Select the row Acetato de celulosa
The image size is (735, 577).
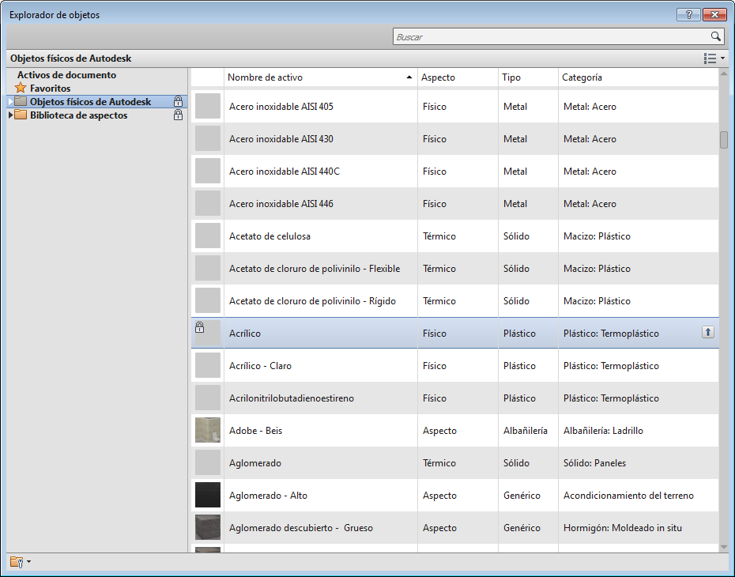point(454,236)
